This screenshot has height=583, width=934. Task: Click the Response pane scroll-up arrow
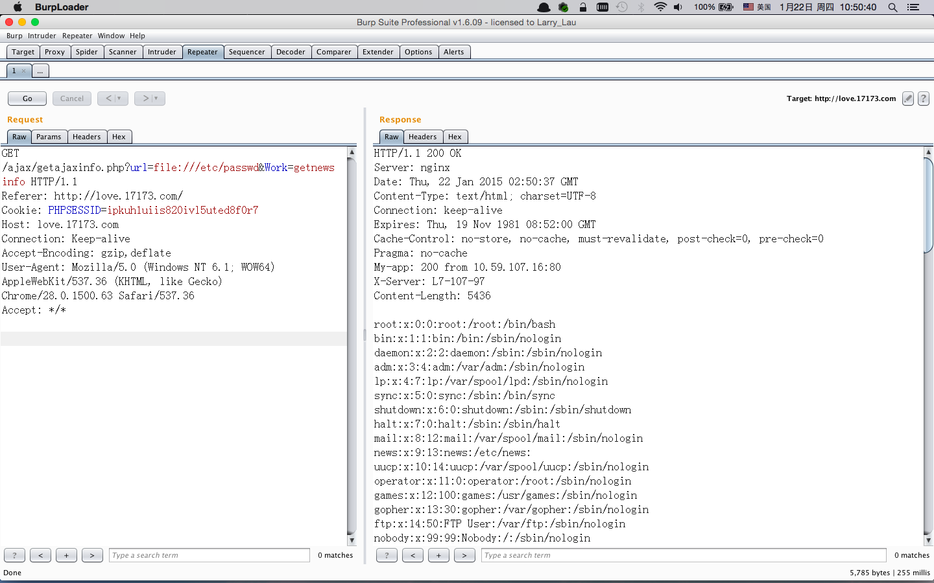click(x=928, y=152)
